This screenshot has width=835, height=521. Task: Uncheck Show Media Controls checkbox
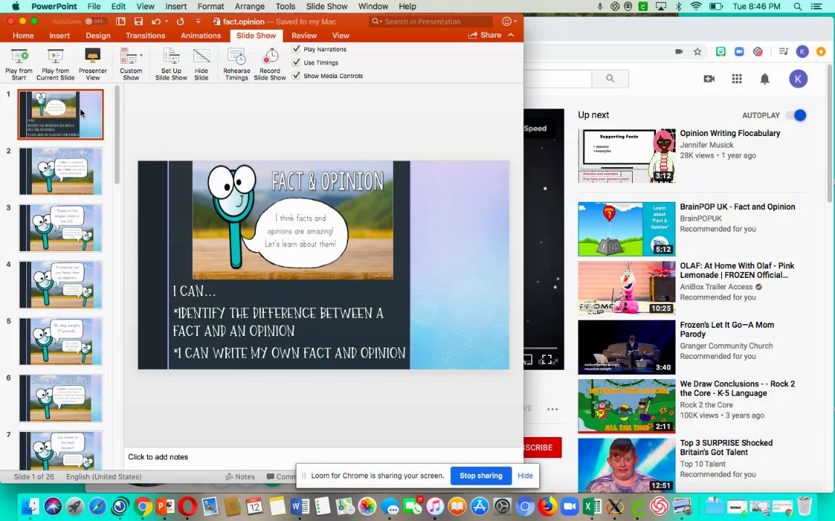[x=296, y=75]
